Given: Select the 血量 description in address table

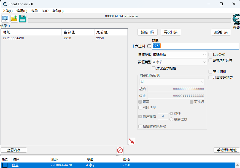Looking at the screenshot, I should pos(15,165).
